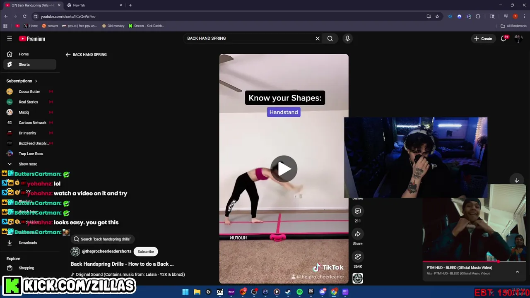Subscribe to @theprocheerleadershorts
The image size is (530, 298).
coord(146,252)
